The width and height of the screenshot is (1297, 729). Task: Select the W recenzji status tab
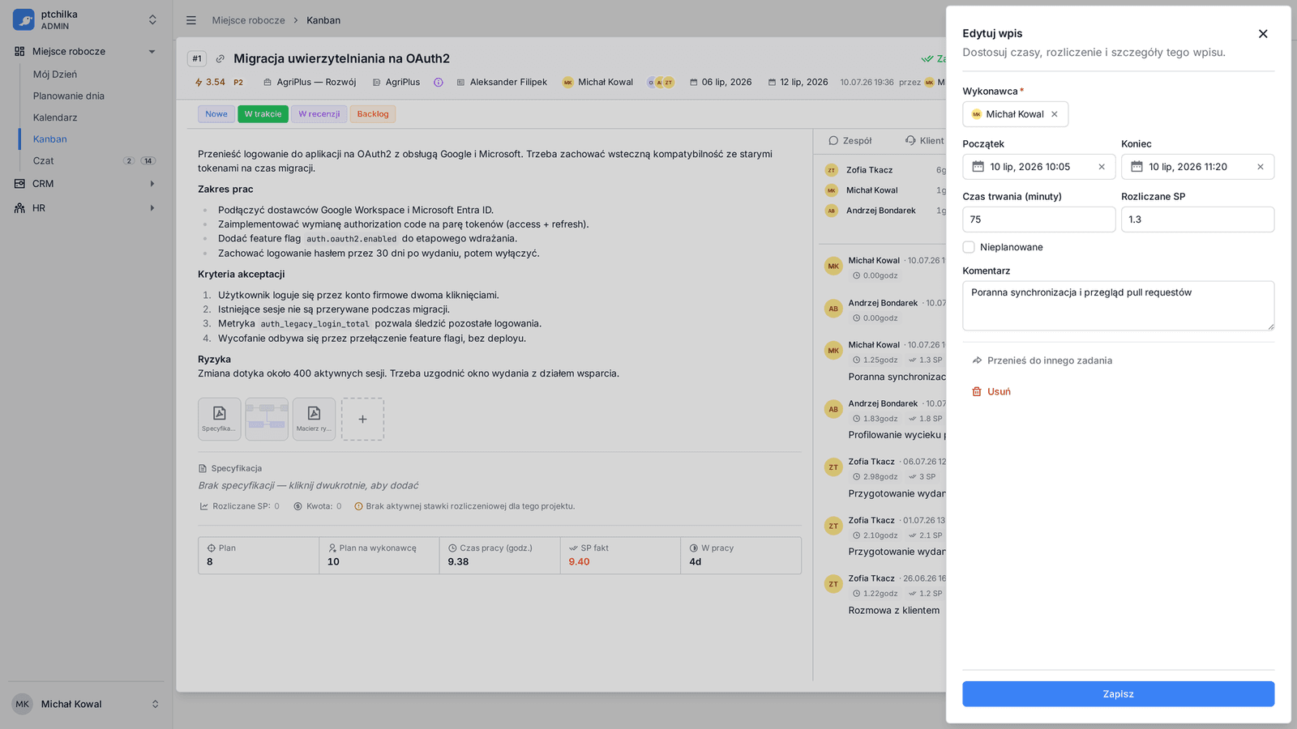point(319,114)
